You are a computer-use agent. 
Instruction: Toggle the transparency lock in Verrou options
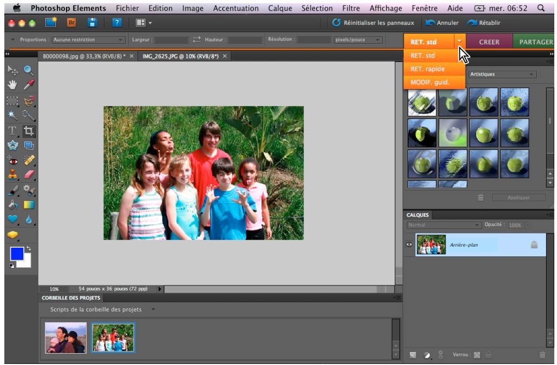[x=477, y=355]
